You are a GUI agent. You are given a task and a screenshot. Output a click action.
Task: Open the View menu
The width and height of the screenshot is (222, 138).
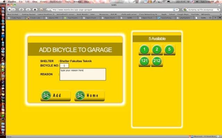coord(35,2)
